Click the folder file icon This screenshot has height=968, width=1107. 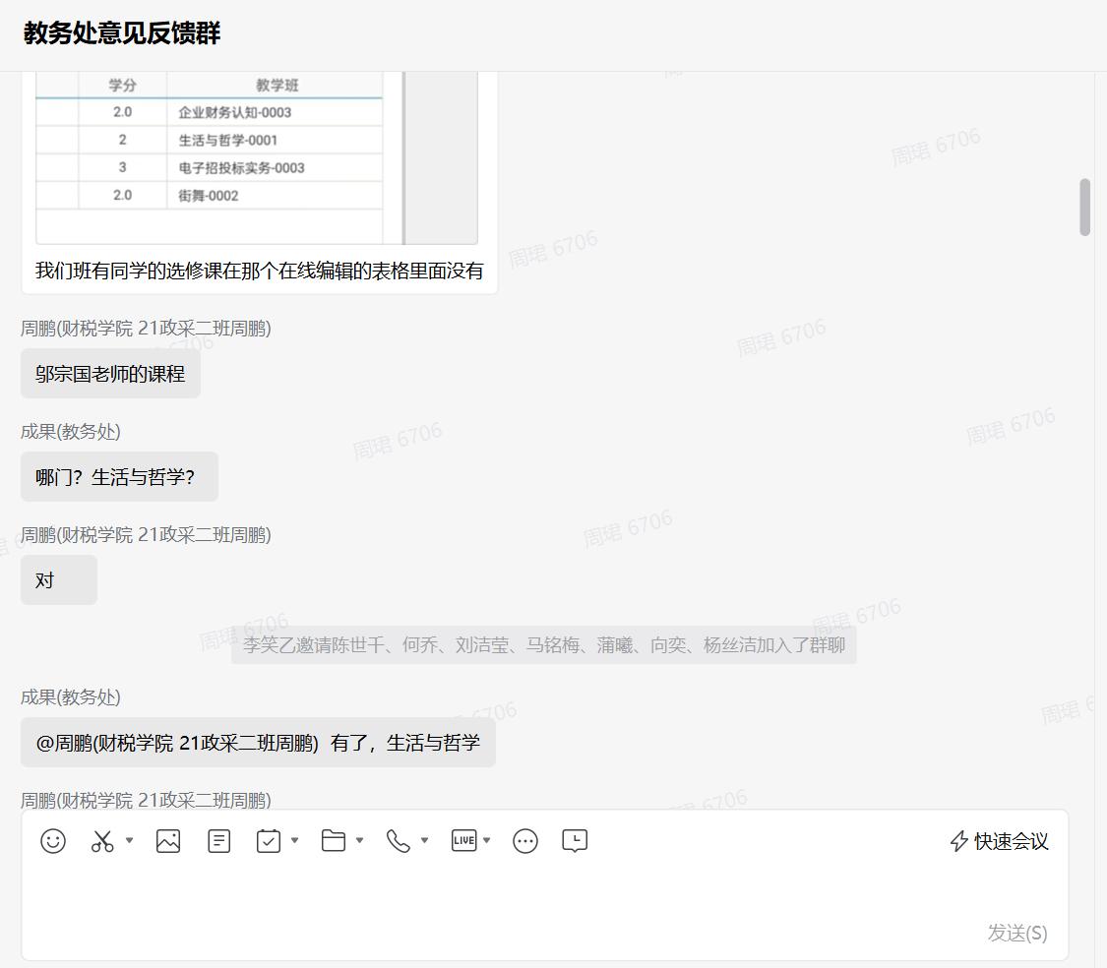(334, 841)
